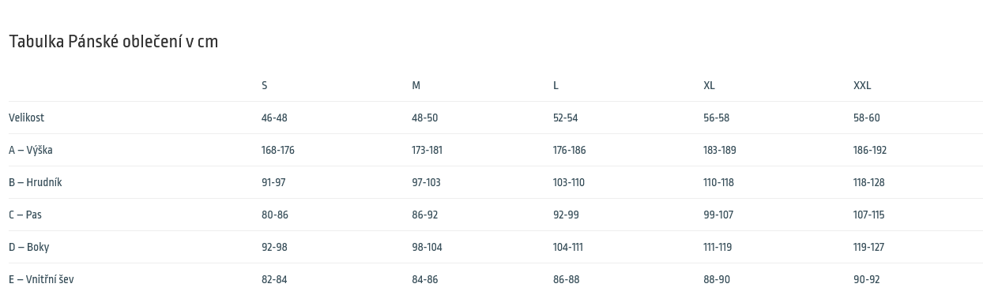Select the S size column header
983x295 pixels.
pos(265,85)
